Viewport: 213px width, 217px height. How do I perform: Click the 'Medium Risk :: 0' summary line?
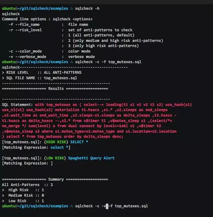tap(27, 195)
